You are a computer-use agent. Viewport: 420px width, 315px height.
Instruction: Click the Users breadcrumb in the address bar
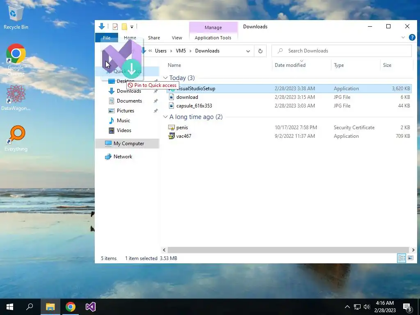(x=161, y=51)
